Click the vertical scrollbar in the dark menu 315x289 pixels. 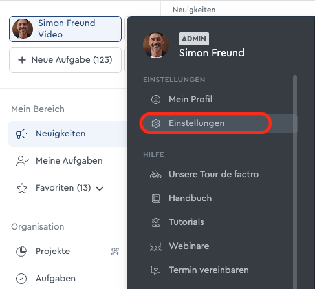pyautogui.click(x=295, y=182)
